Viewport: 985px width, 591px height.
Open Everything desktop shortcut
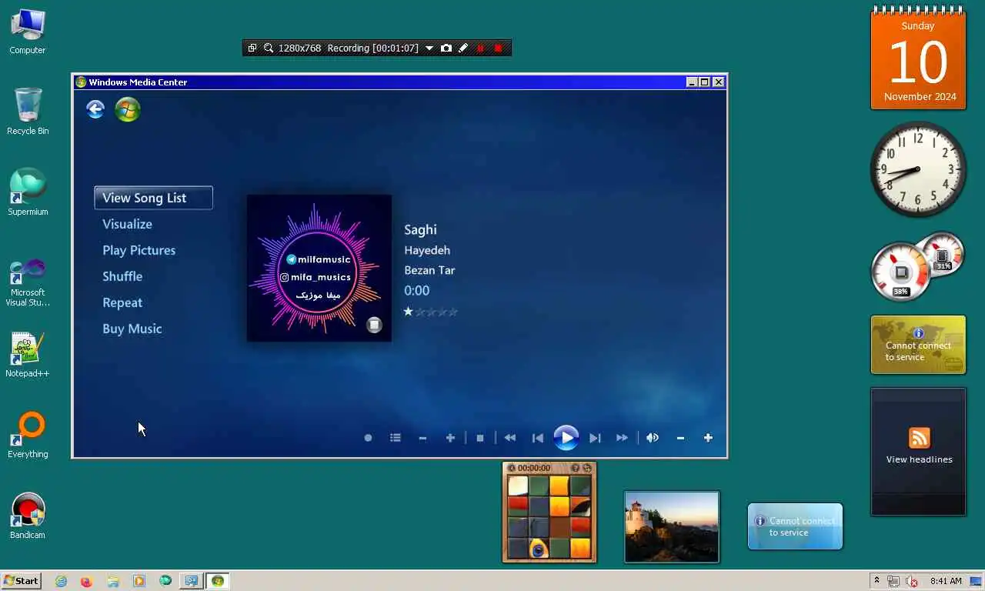pyautogui.click(x=28, y=436)
